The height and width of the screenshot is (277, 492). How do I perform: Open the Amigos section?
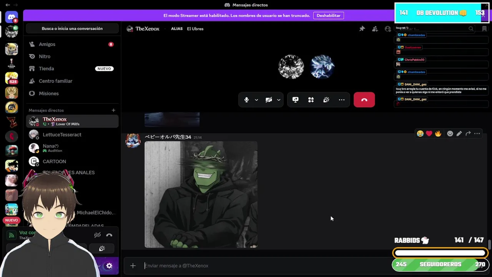point(72,44)
